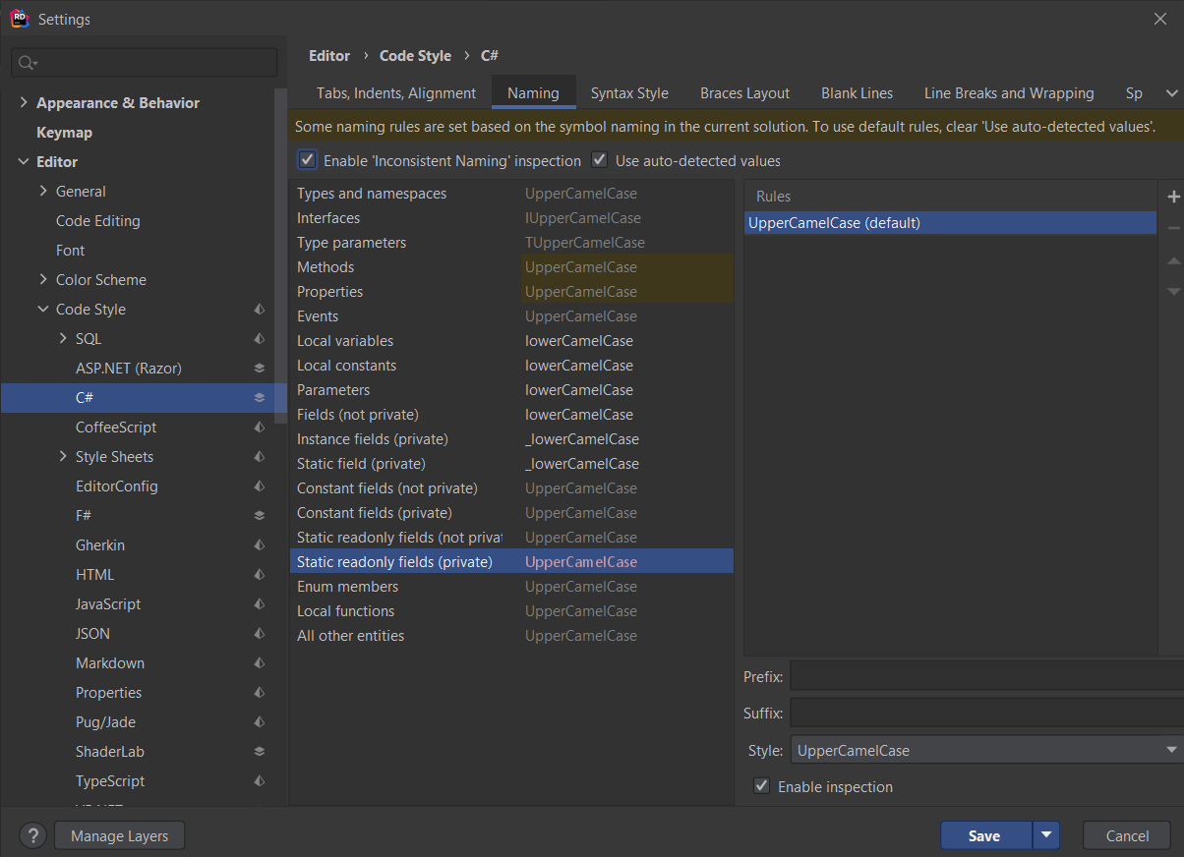Click the layer icon beside SQL
1184x857 pixels.
260,338
